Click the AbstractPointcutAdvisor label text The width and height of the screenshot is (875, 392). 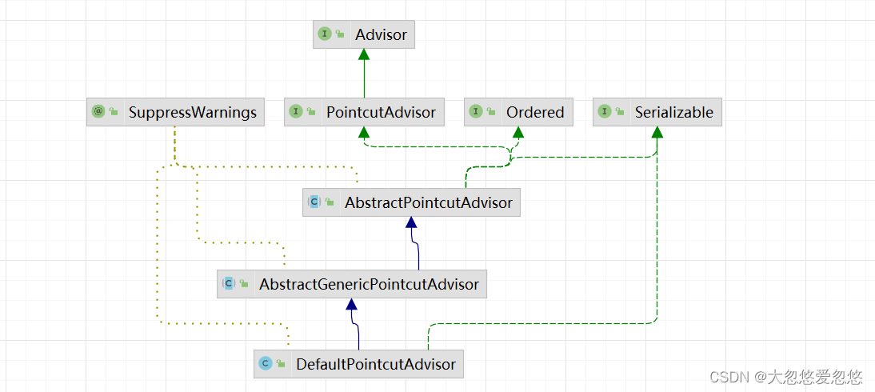[428, 202]
